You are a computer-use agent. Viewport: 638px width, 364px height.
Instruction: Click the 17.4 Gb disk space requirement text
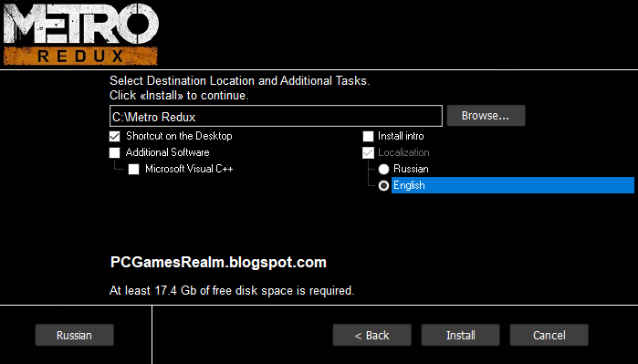232,290
